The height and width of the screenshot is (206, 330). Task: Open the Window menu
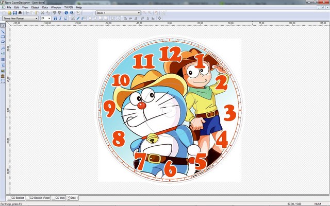(x=56, y=7)
